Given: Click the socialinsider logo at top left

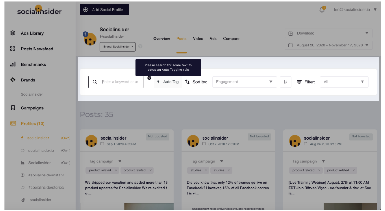Looking at the screenshot, I should click(39, 11).
